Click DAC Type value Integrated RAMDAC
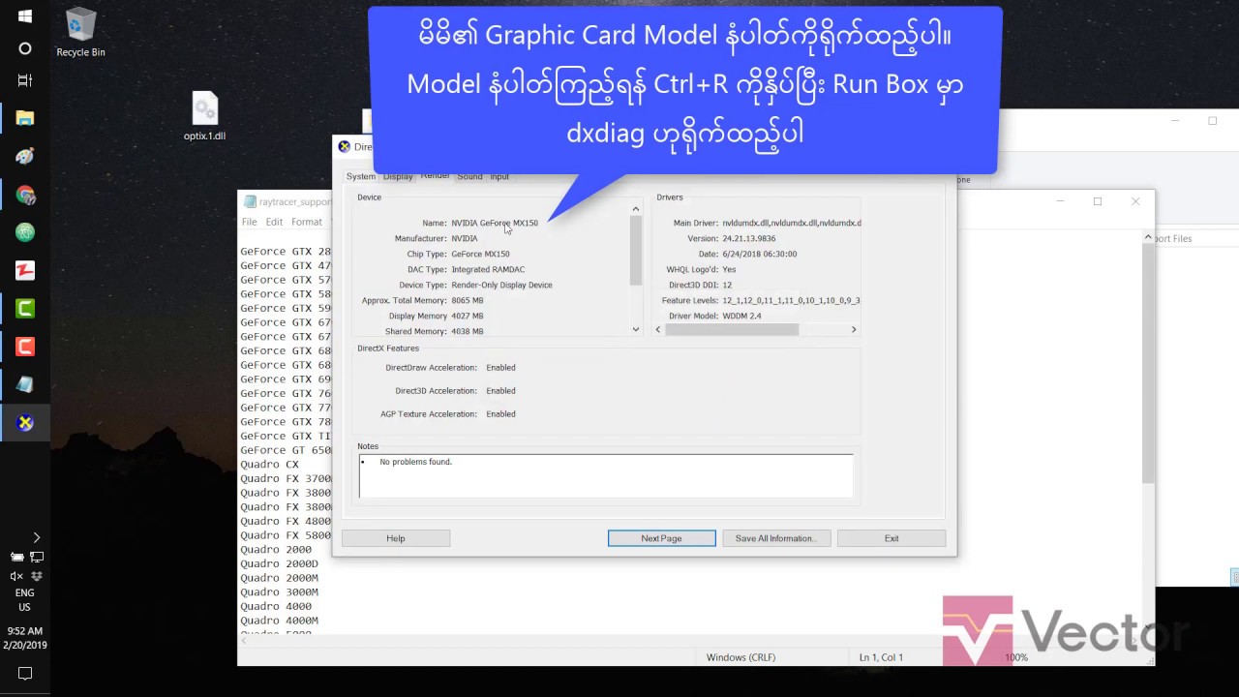Image resolution: width=1239 pixels, height=697 pixels. pyautogui.click(x=488, y=269)
